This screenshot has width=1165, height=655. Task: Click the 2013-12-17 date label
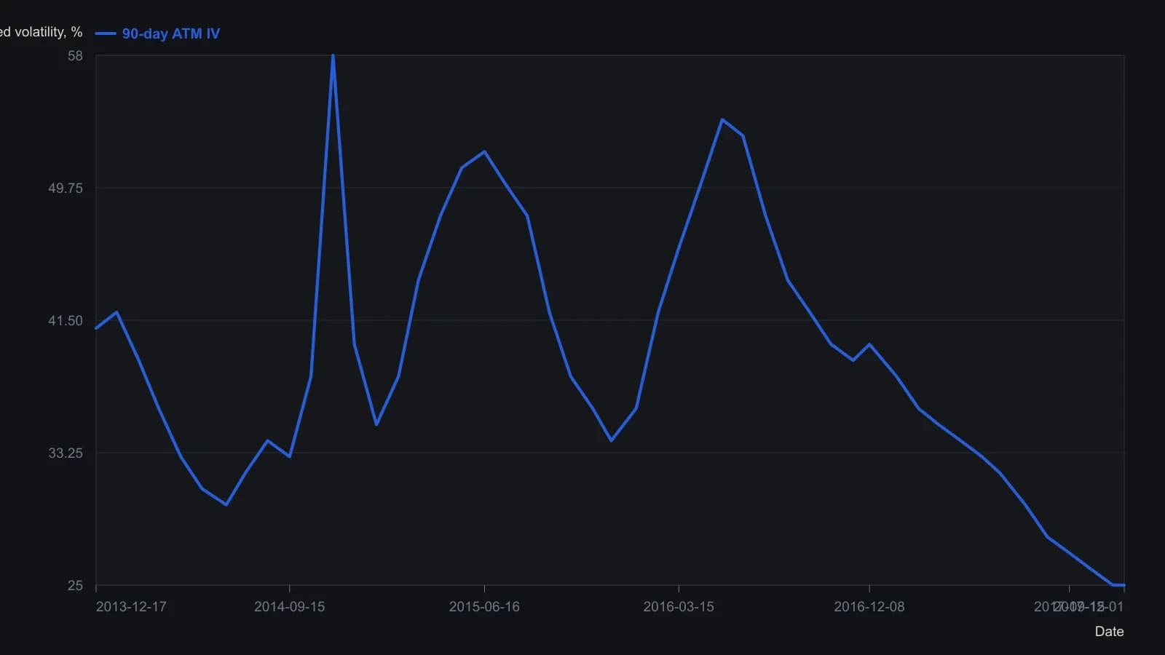click(x=131, y=607)
